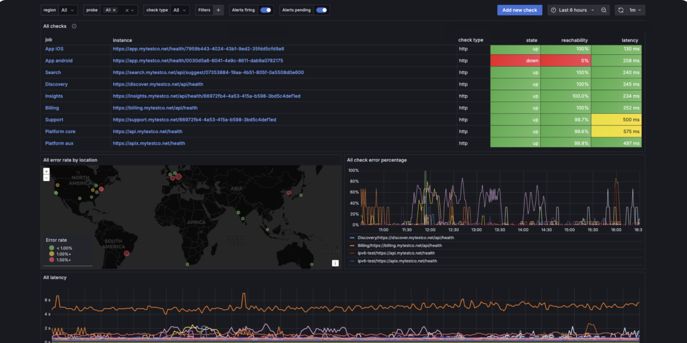
Task: Click the green < 1.00% error rate swatch
Action: [52, 248]
